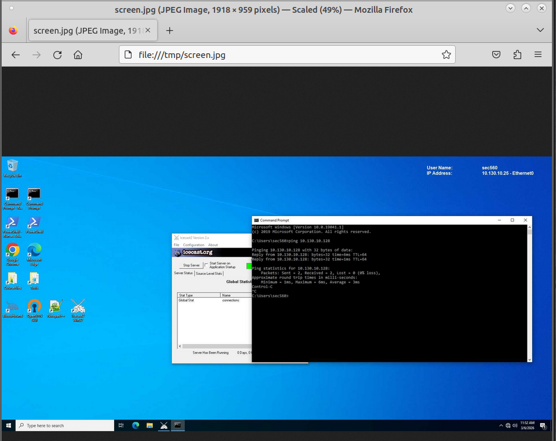Click the Stop Server button in Icecast
Screen dimensions: 556x441
tap(191, 265)
